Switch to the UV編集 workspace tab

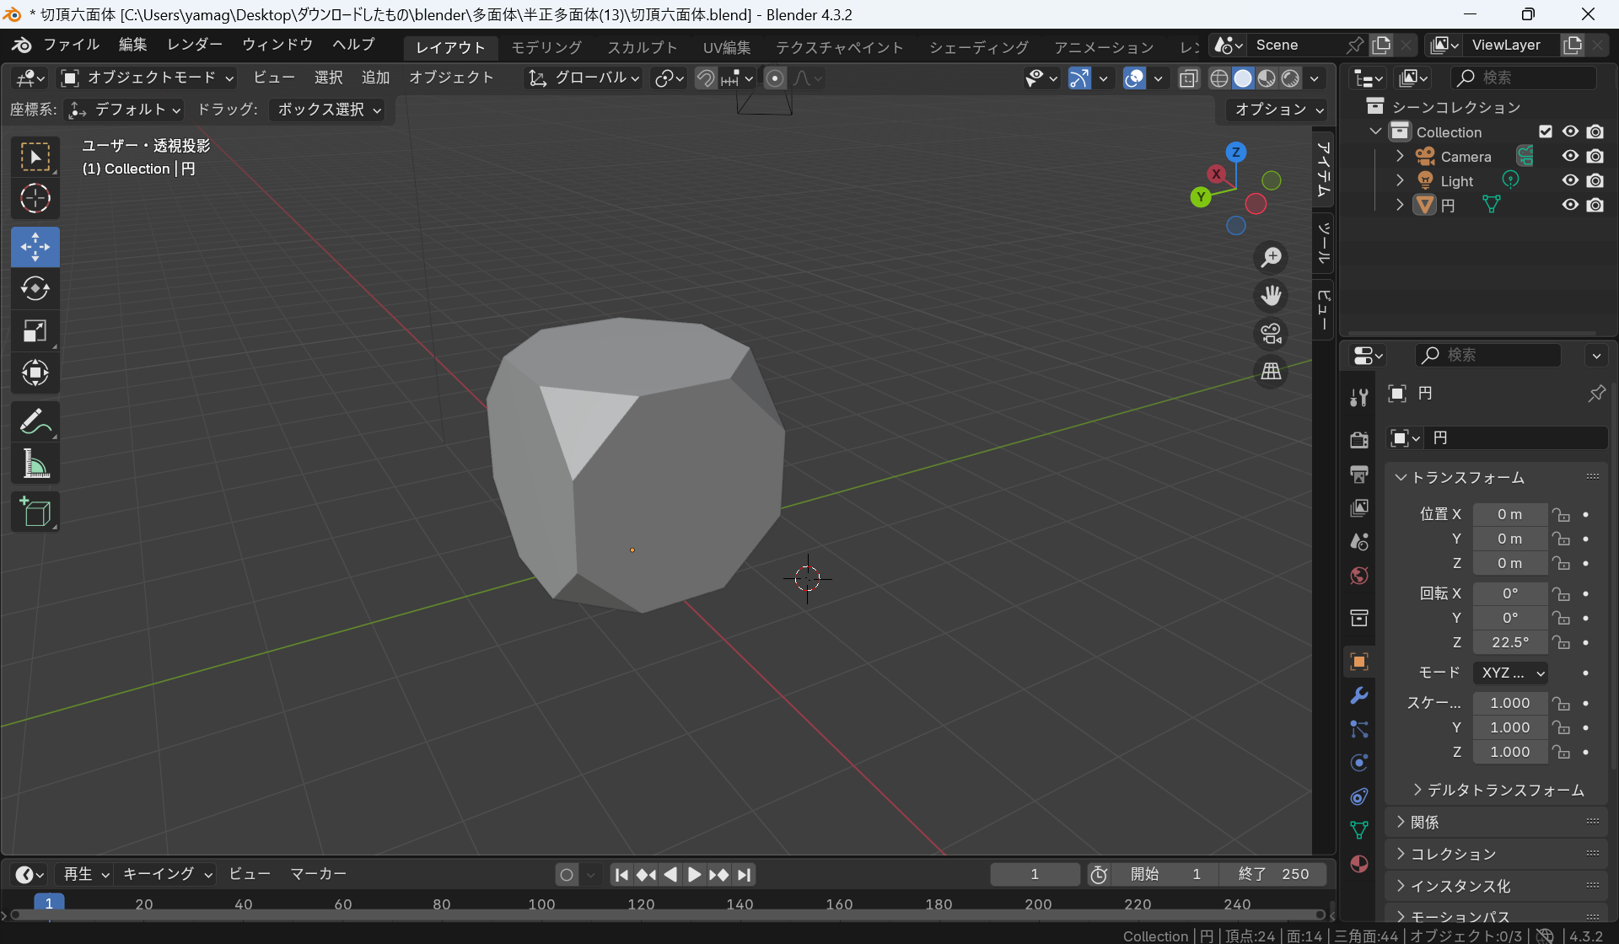click(x=727, y=47)
